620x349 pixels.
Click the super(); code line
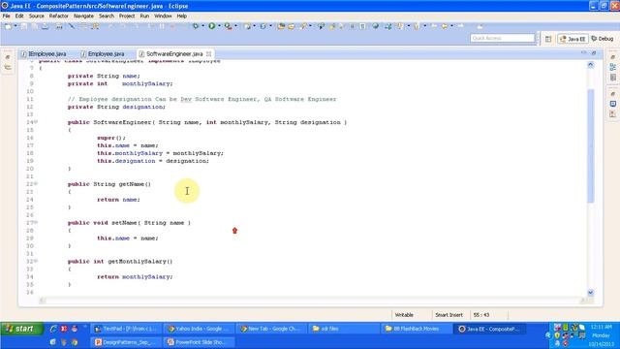click(111, 138)
